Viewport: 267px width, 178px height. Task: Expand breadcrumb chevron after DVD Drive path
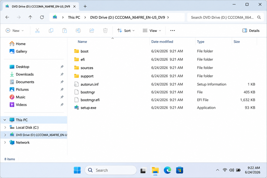click(x=168, y=17)
